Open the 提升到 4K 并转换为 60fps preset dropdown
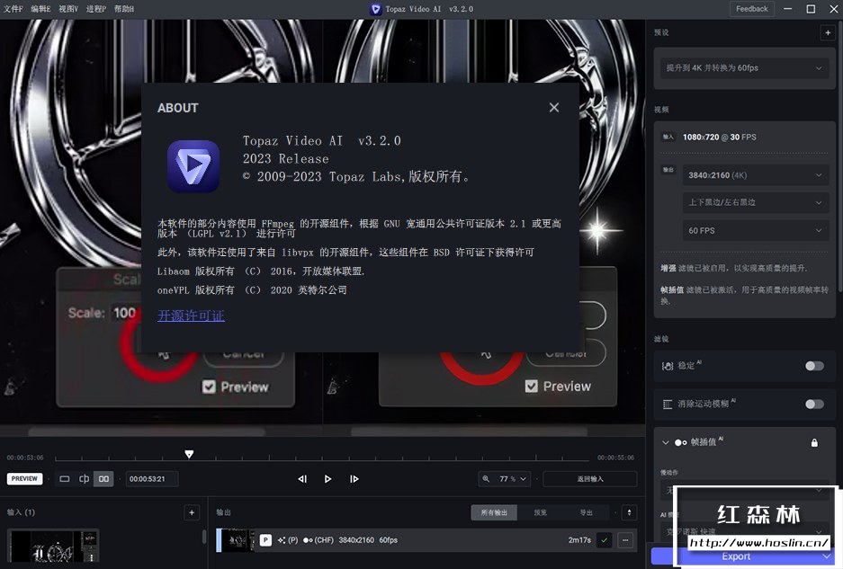The height and width of the screenshot is (569, 843). (745, 67)
